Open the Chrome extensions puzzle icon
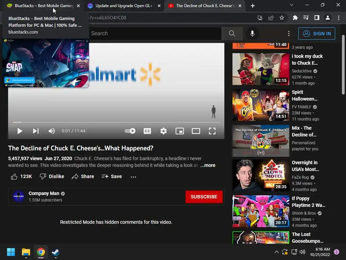346x260 pixels. click(295, 18)
